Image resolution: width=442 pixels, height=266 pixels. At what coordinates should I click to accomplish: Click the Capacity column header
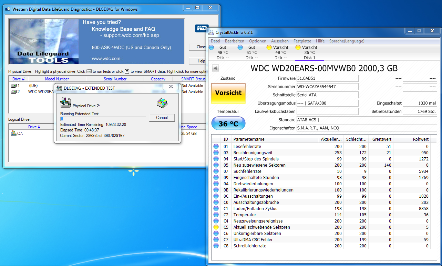point(158,79)
